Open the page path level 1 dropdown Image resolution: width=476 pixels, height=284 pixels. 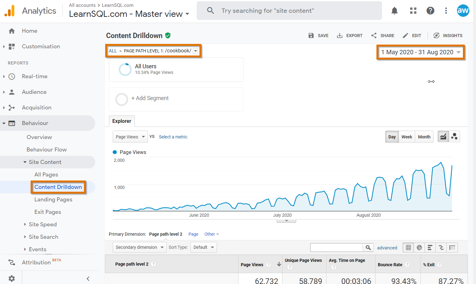pos(195,51)
